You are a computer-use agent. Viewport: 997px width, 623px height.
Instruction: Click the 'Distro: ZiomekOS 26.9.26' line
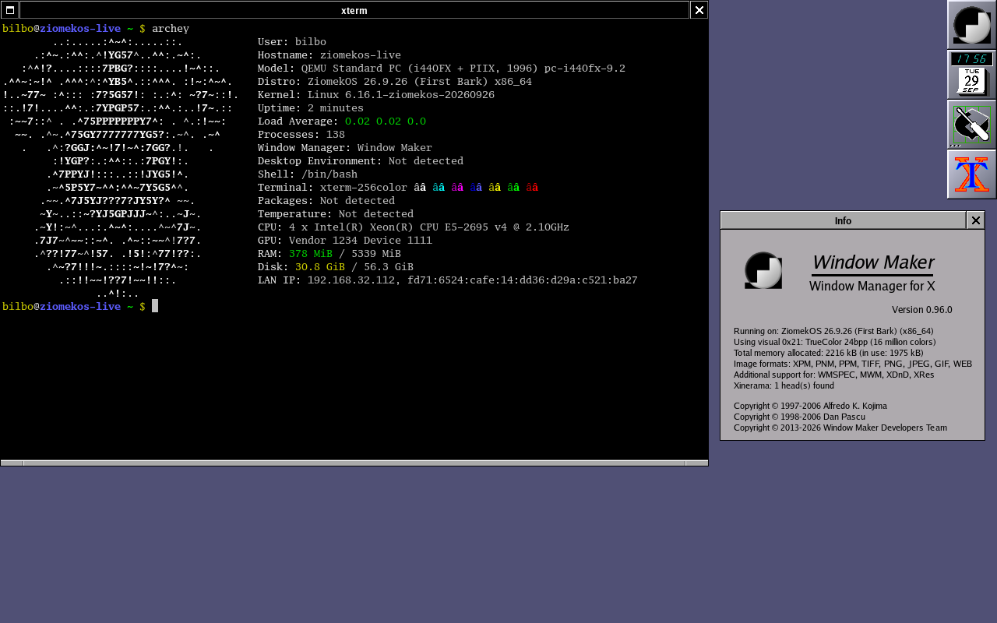[395, 82]
